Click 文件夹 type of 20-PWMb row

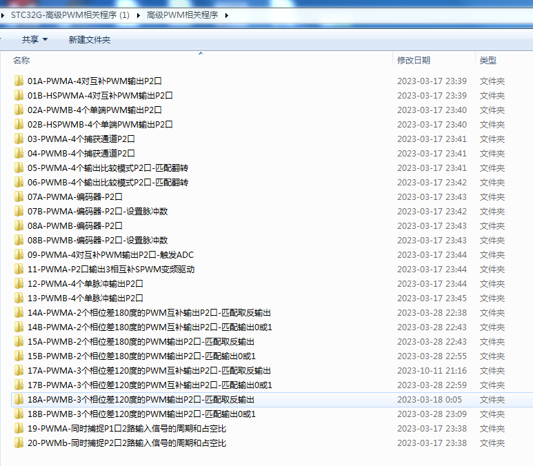tap(492, 443)
